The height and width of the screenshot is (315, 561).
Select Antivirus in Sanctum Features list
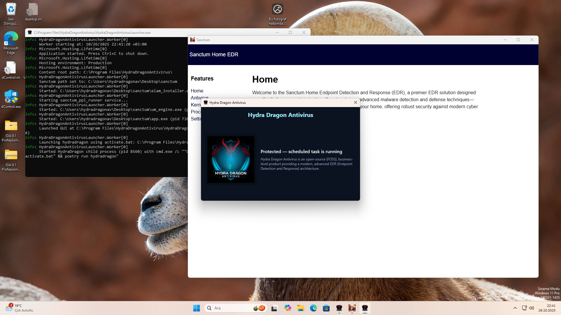(195, 97)
